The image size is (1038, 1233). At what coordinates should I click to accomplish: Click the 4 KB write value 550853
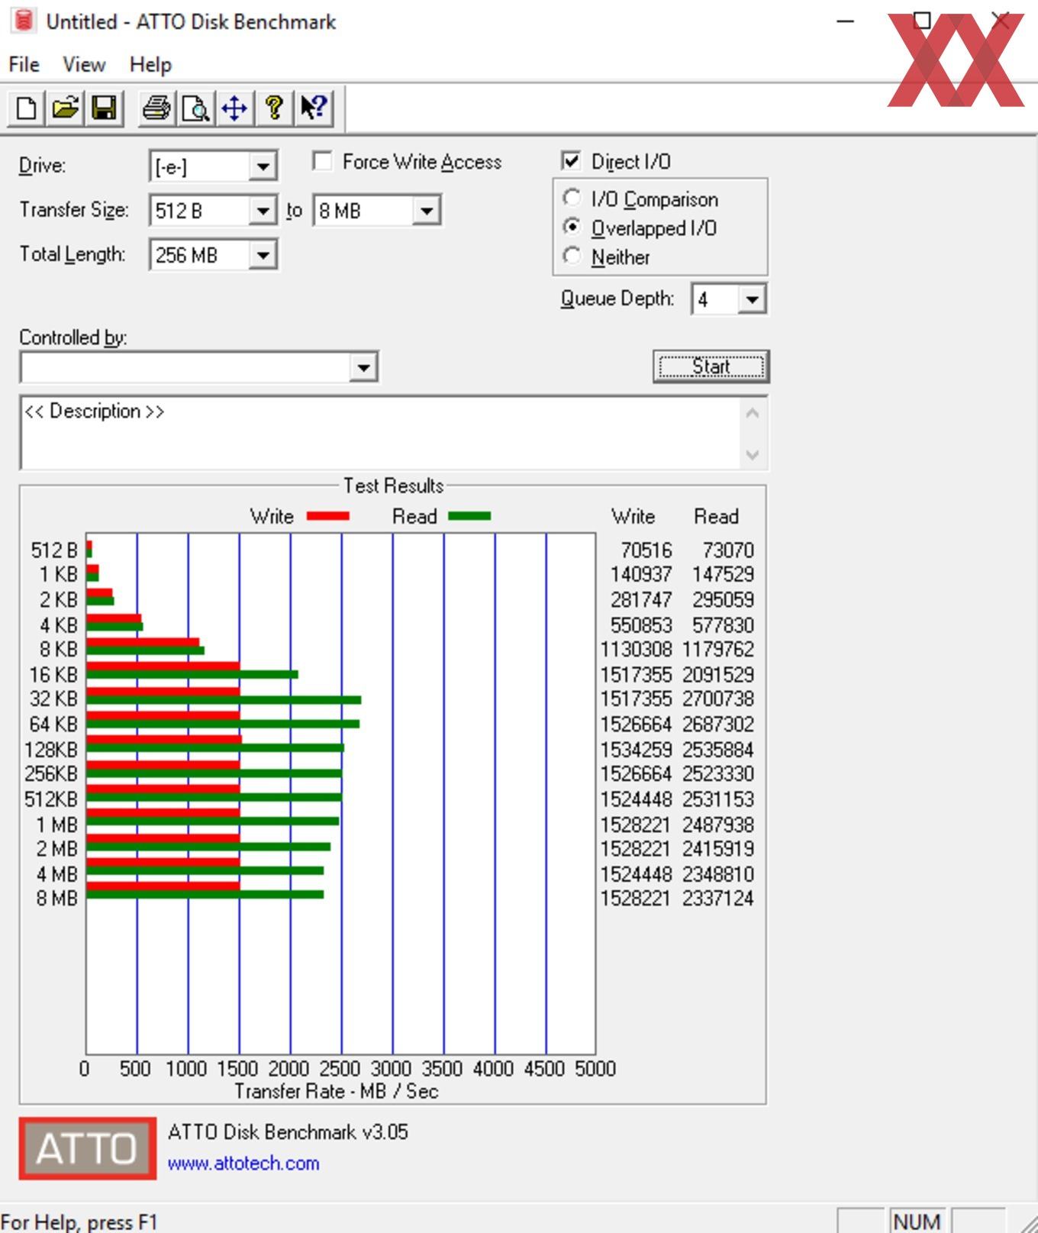(x=641, y=625)
